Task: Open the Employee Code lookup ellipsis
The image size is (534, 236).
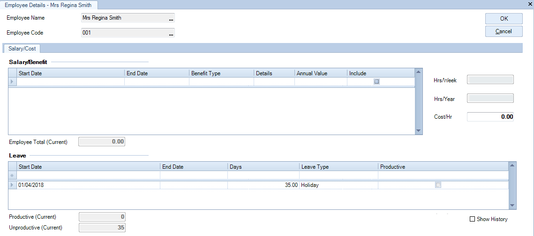Action: (x=171, y=34)
